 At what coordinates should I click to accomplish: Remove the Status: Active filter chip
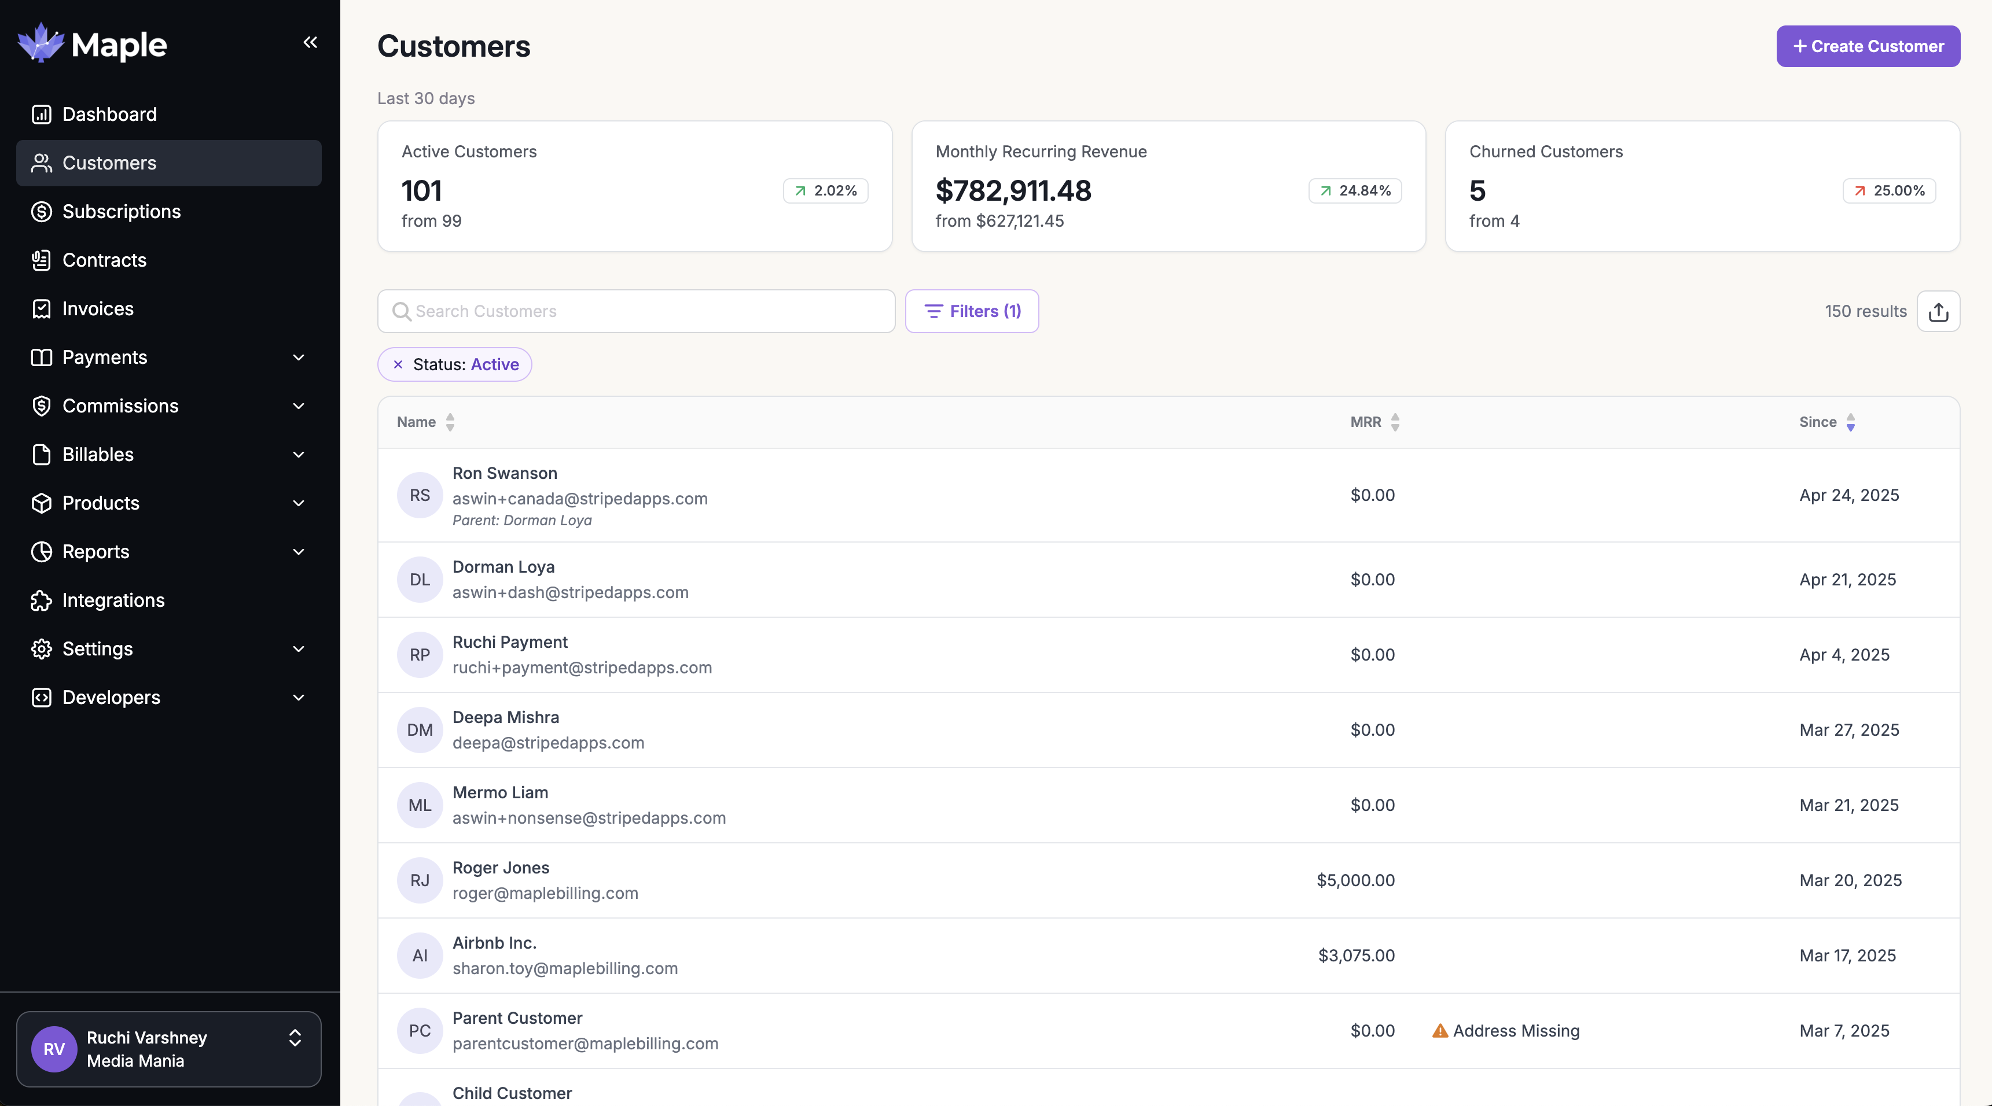tap(398, 365)
